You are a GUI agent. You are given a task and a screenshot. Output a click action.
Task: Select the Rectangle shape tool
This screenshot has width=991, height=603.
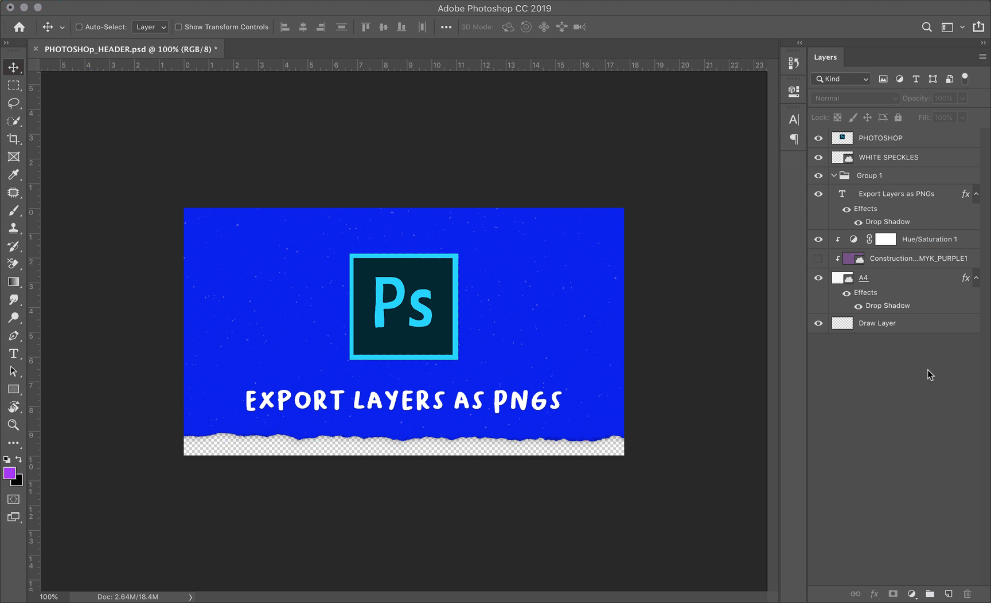(x=13, y=389)
